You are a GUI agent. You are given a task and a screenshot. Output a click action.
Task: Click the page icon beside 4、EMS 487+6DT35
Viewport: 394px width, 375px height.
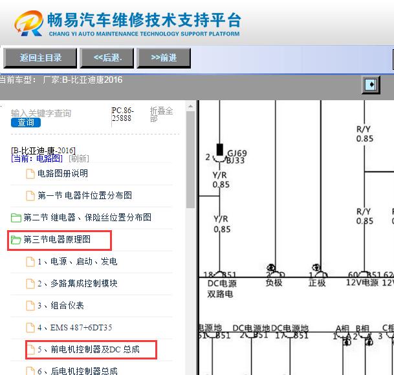[30, 328]
